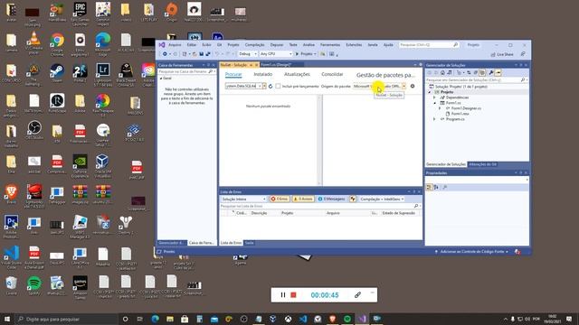
Task: Click the Live Share button
Action: coord(502,54)
